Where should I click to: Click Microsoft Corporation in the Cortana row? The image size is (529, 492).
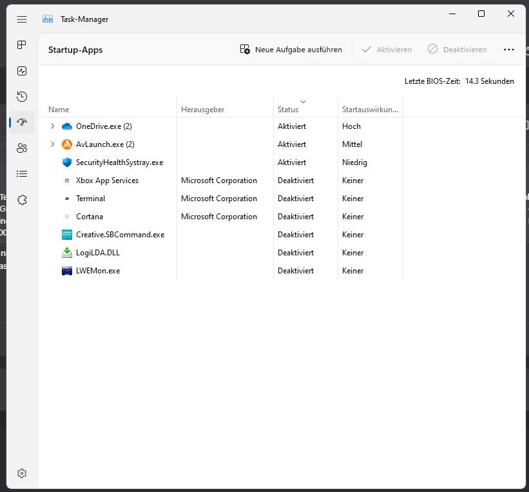[x=219, y=217]
